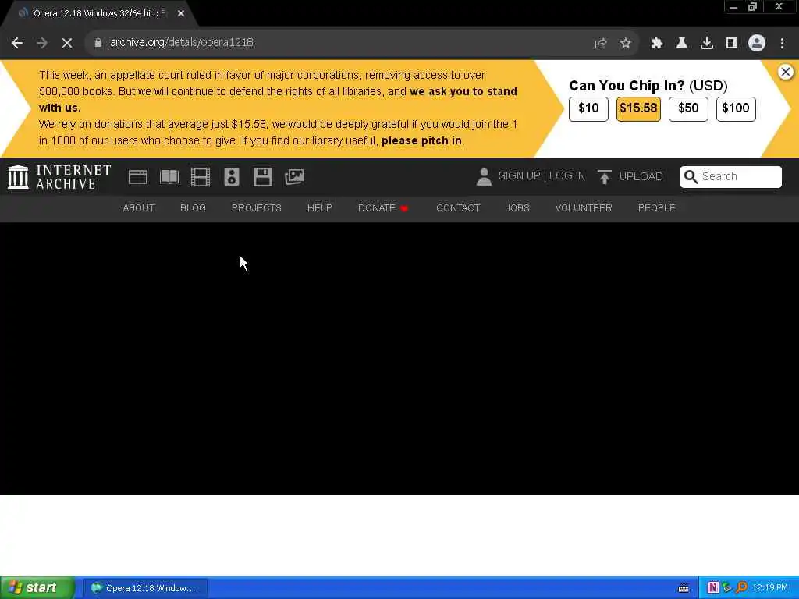Click the keyboard icon in taskbar
Image resolution: width=799 pixels, height=599 pixels.
click(684, 588)
